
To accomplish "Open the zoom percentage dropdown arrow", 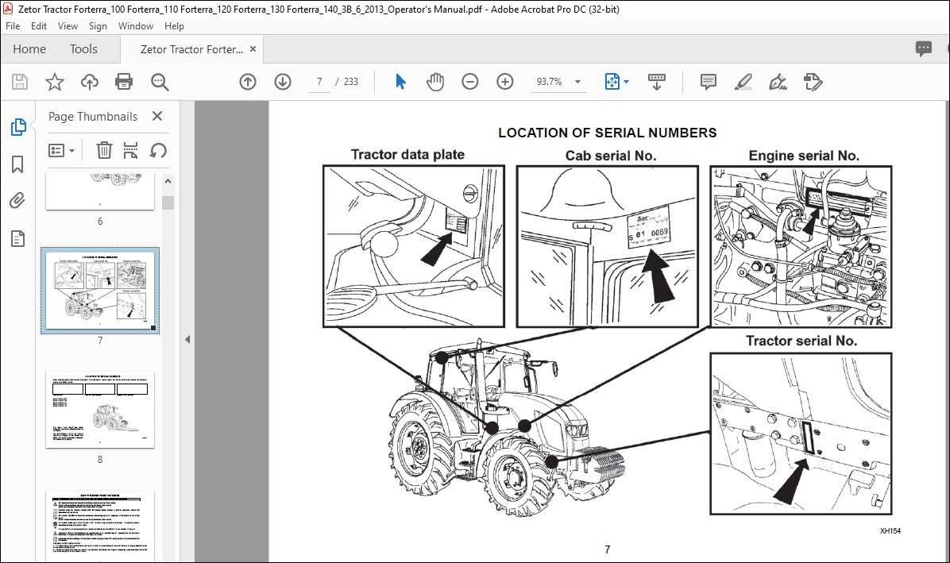I will pos(577,82).
